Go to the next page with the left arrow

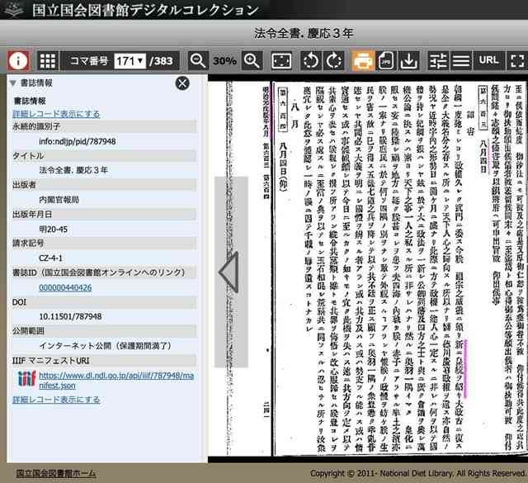tap(229, 272)
